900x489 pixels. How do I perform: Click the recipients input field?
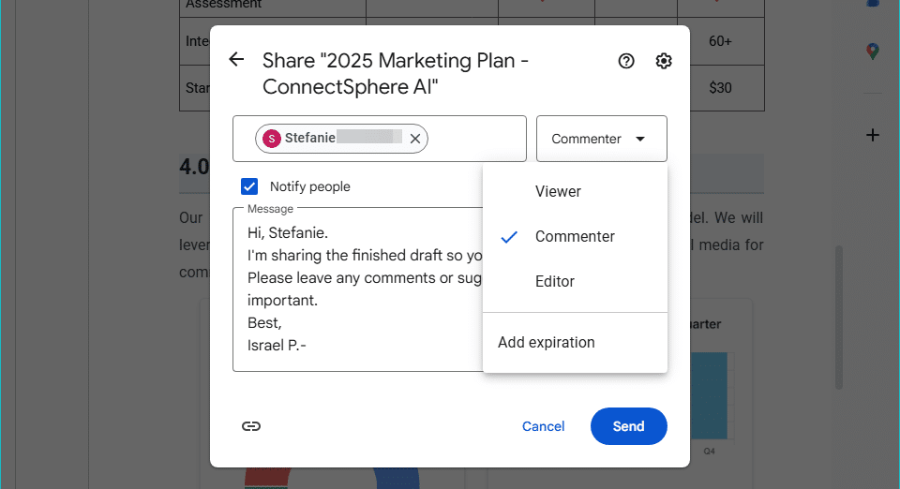(x=380, y=139)
